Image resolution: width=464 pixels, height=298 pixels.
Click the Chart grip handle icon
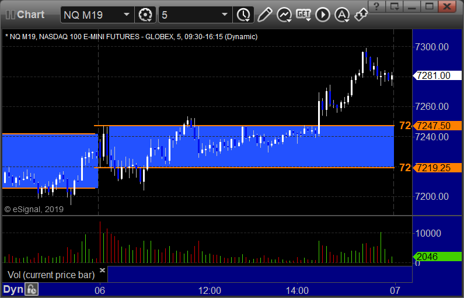[x=10, y=15]
